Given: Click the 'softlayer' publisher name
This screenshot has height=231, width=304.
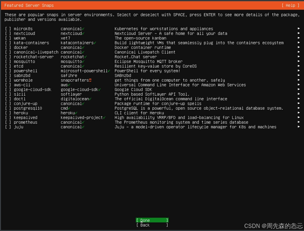Looking at the screenshot, I should click(71, 94).
